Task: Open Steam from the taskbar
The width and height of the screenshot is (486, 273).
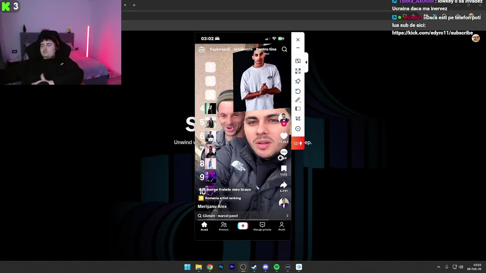Action: click(254, 267)
